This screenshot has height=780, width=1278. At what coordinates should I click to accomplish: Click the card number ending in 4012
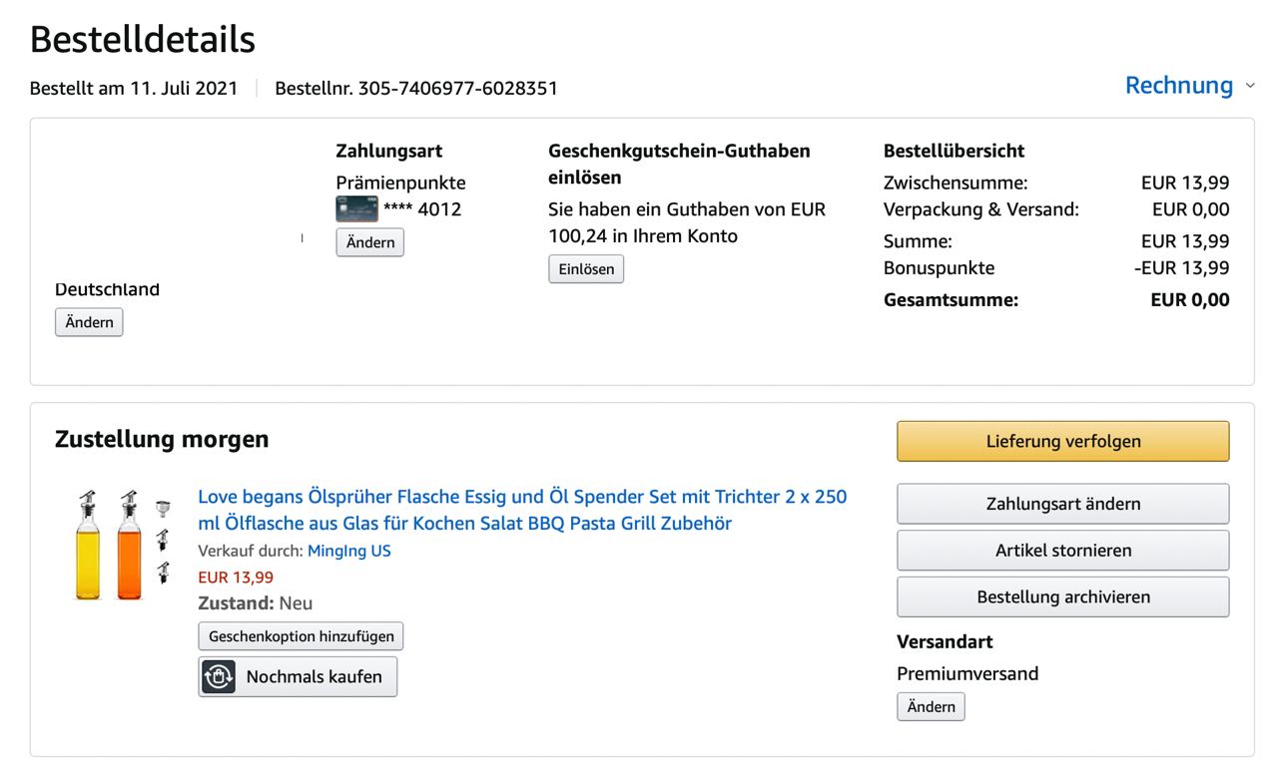(x=422, y=209)
